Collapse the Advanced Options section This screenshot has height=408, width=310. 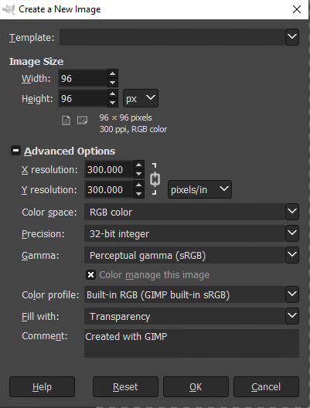[x=15, y=151]
